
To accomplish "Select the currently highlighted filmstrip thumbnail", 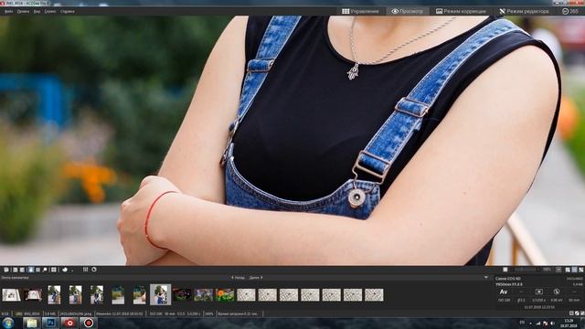I will [x=161, y=294].
